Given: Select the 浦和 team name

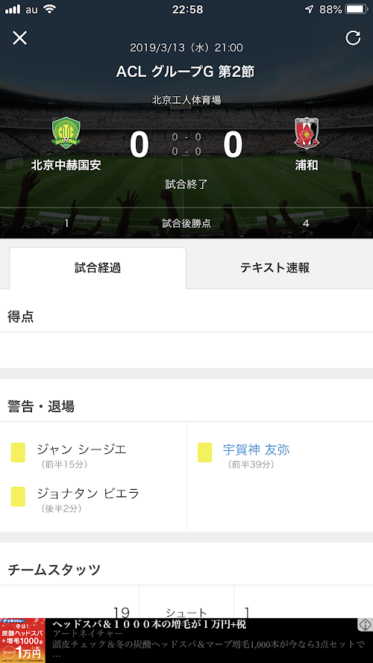Looking at the screenshot, I should tap(307, 165).
